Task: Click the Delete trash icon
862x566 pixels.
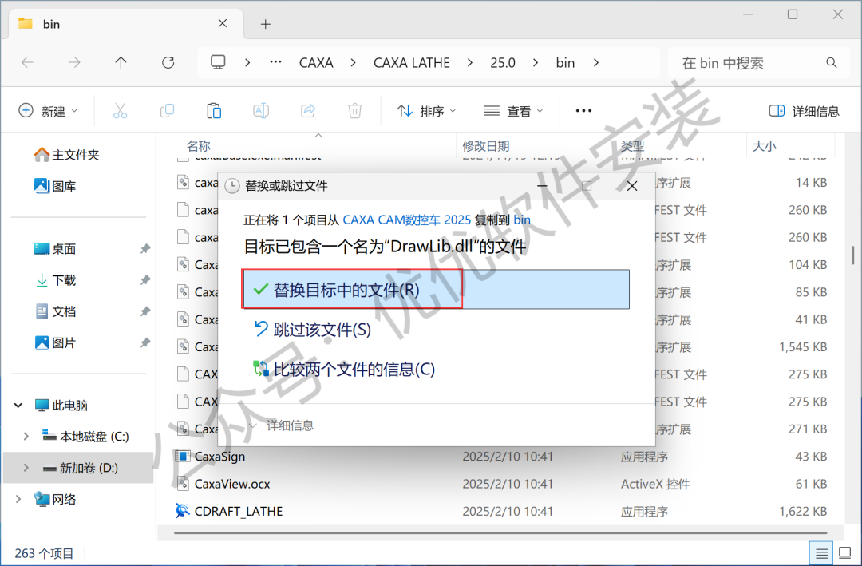Action: click(354, 110)
